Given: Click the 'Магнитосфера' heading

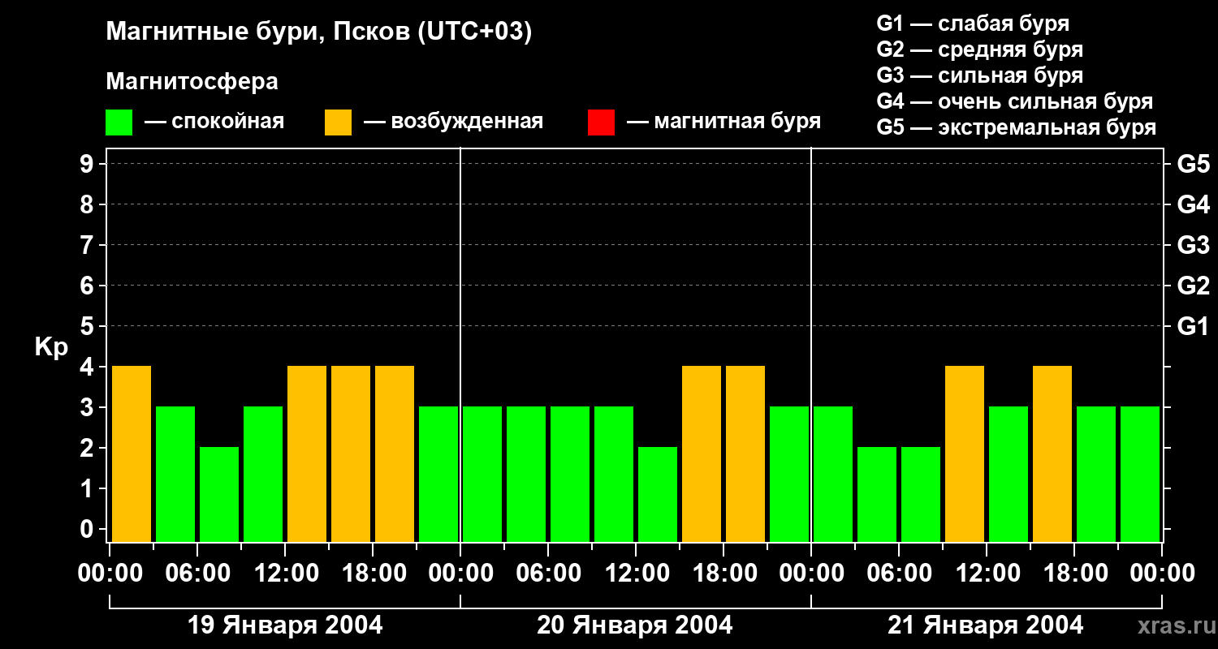Looking at the screenshot, I should pyautogui.click(x=192, y=82).
